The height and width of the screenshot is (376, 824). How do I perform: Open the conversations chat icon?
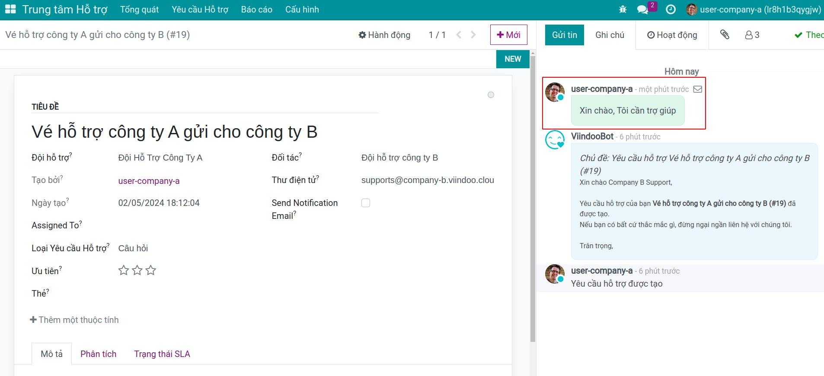click(x=642, y=9)
